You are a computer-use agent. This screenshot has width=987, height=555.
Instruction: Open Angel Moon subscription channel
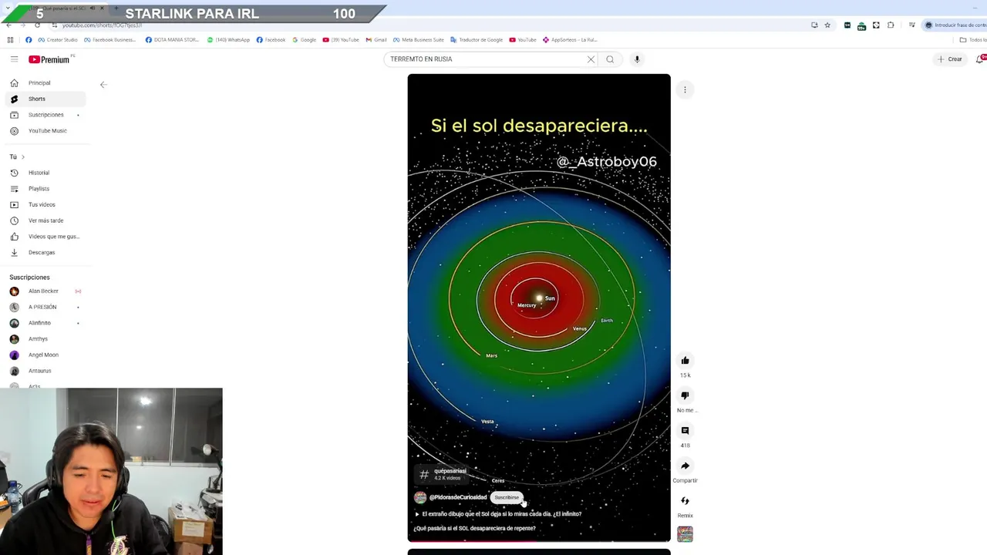45,355
